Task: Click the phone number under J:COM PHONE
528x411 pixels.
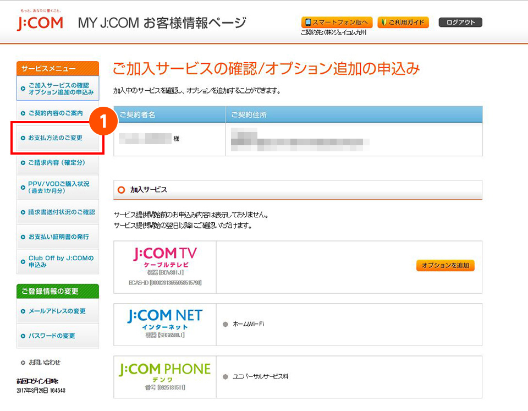Action: click(165, 388)
